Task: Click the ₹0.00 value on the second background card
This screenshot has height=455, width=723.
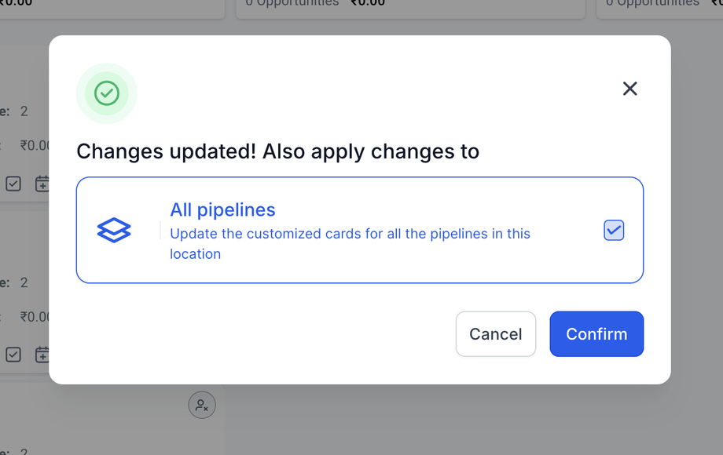Action: 35,317
